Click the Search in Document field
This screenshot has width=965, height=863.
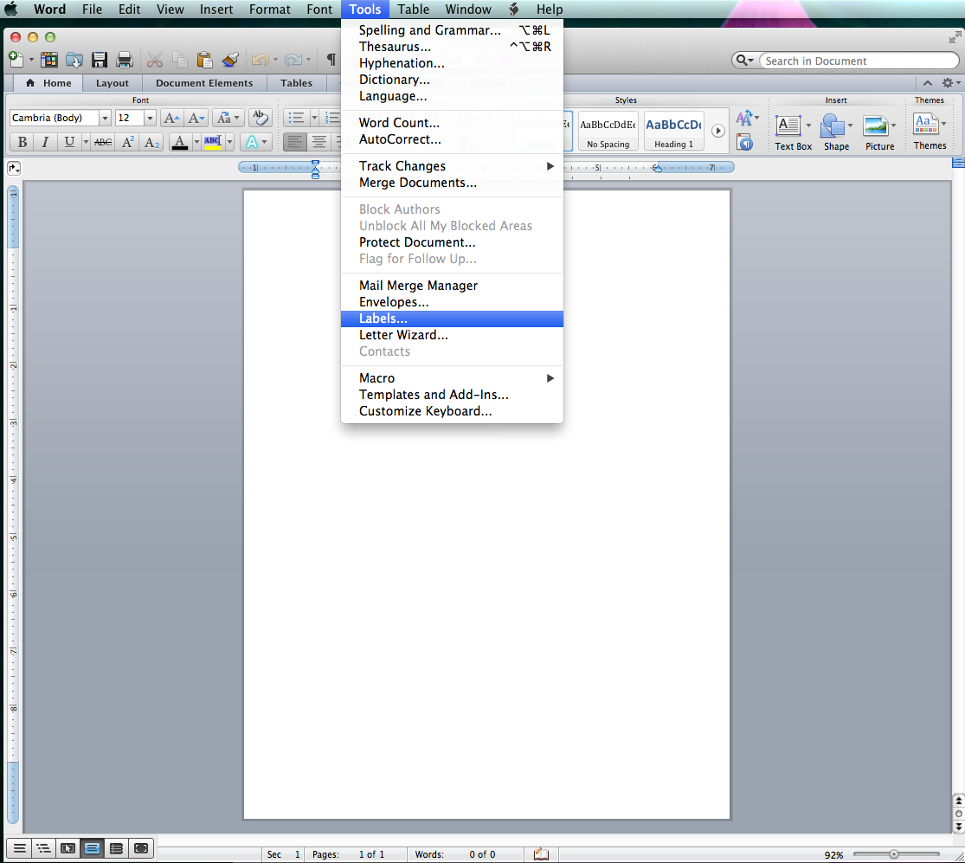point(859,61)
